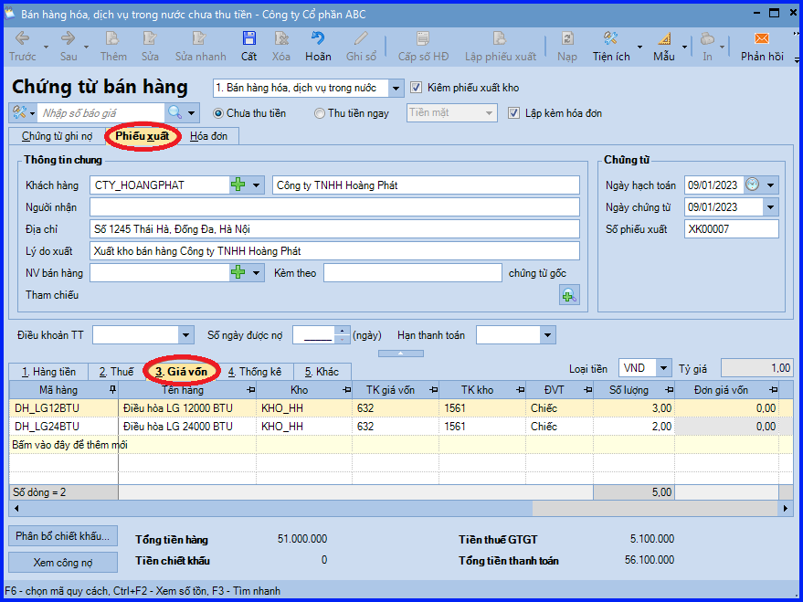Open the Ngày chứng từ date dropdown
The width and height of the screenshot is (803, 602).
tap(770, 206)
